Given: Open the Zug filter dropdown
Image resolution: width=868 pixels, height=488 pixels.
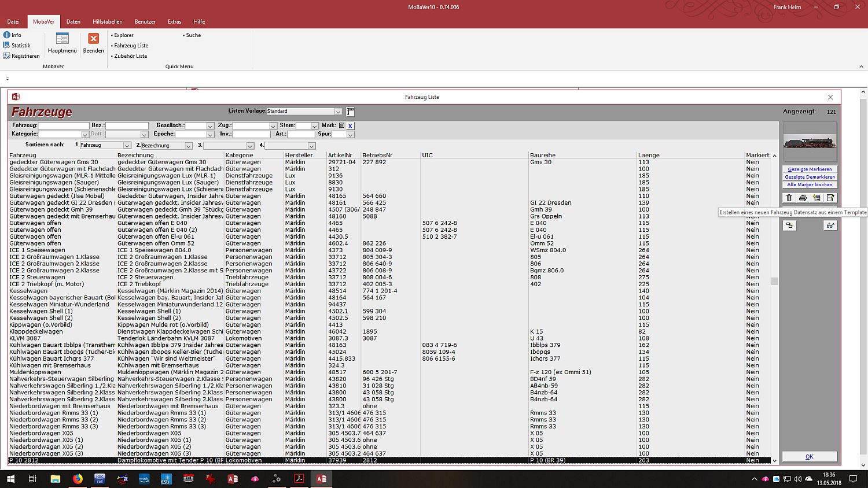Looking at the screenshot, I should [x=273, y=126].
